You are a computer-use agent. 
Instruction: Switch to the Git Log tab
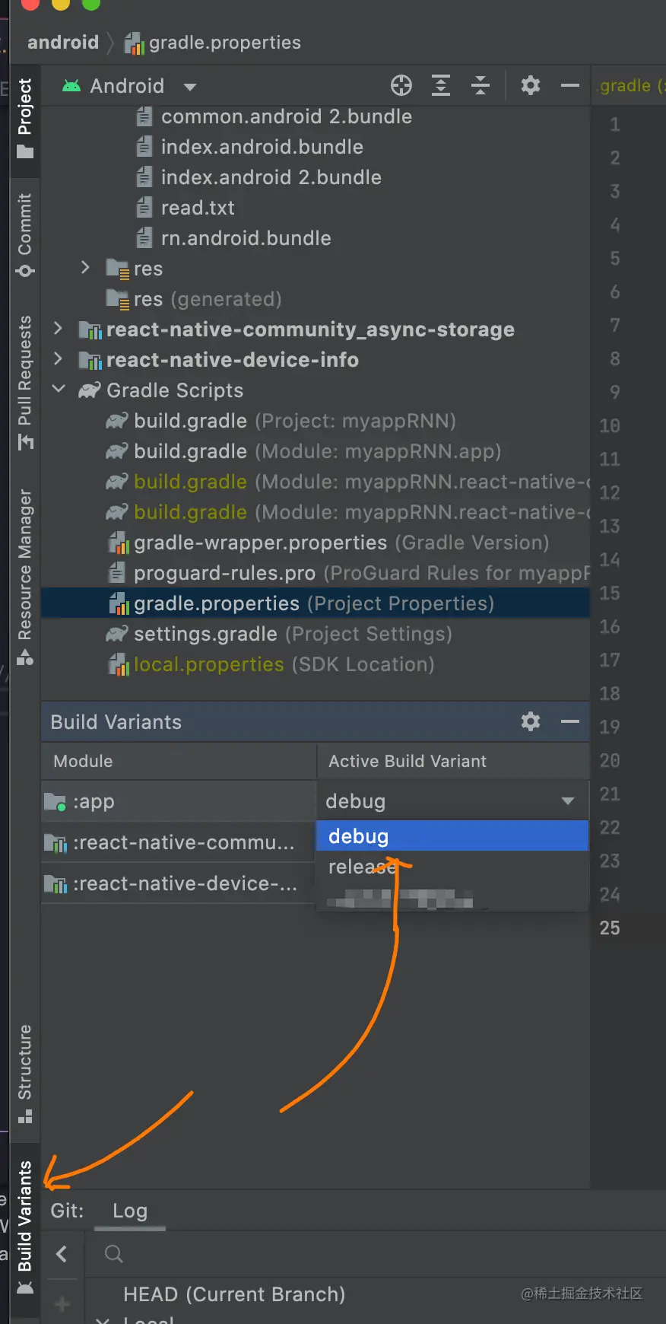130,1211
